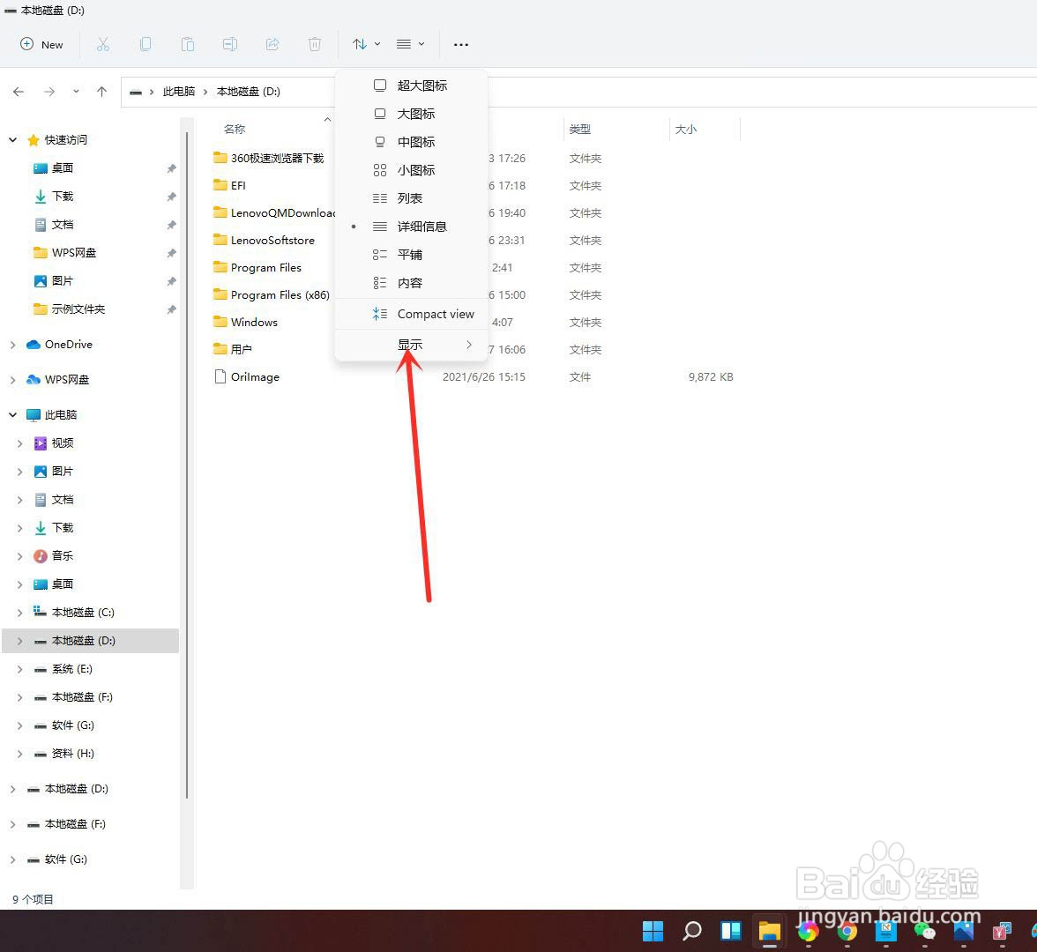Open the See more ellipsis menu
The height and width of the screenshot is (952, 1037).
click(461, 44)
